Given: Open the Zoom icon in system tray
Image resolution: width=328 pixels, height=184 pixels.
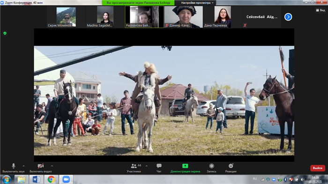Looking at the screenshot, I should click(274, 180).
